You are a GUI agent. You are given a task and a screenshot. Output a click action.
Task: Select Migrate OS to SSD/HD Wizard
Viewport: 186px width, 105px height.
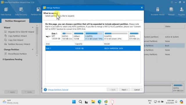coord(21,32)
